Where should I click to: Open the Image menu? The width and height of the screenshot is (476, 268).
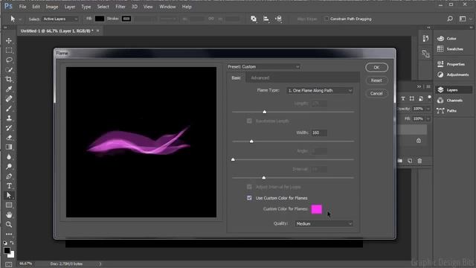51,7
